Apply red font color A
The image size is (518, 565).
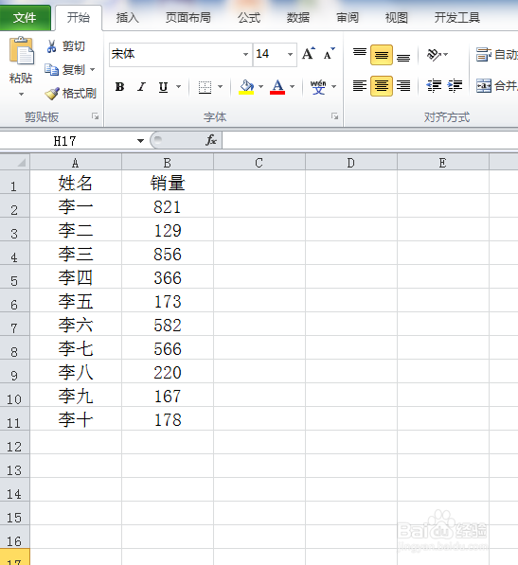pyautogui.click(x=277, y=87)
